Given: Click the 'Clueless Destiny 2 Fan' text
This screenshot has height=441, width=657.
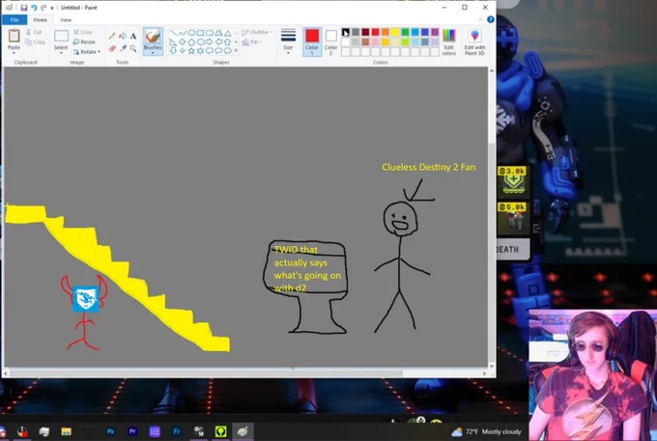Looking at the screenshot, I should click(429, 167).
